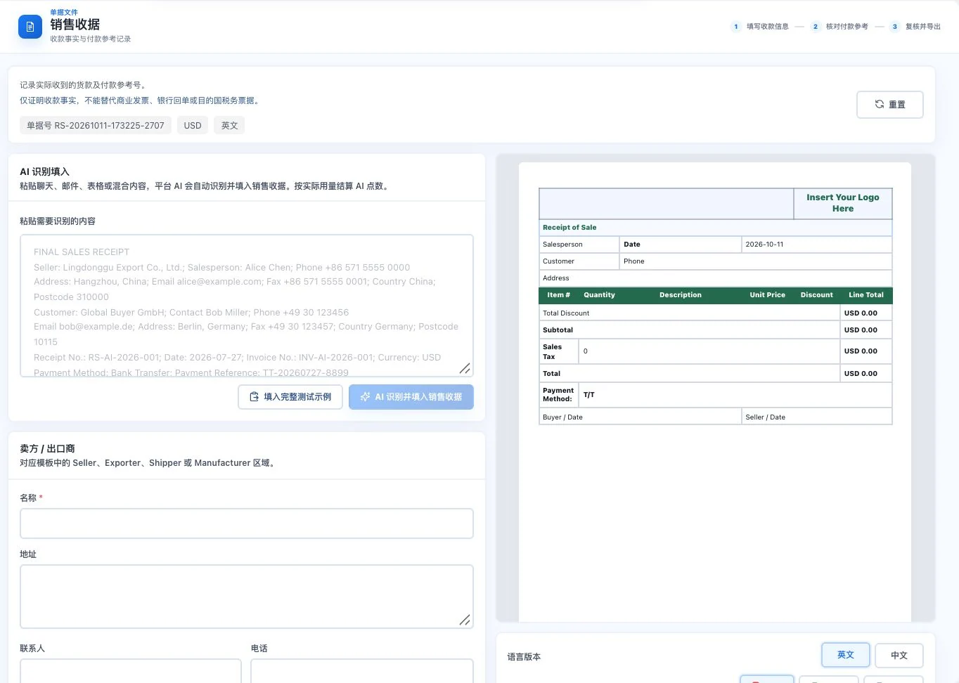The image size is (959, 683).
Task: Click the Total Discount row in preview
Action: point(716,313)
